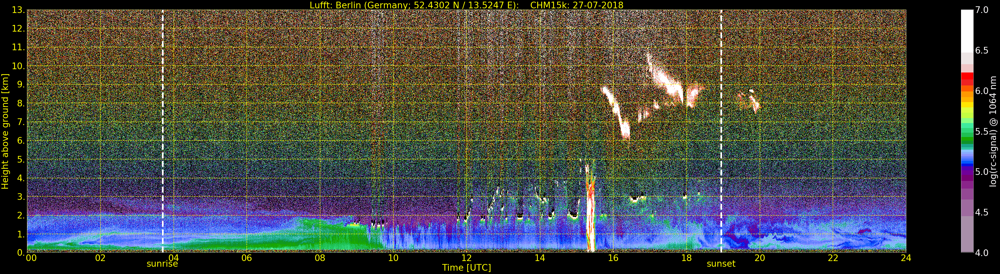Click the time axis tick label "08"

pos(320,258)
